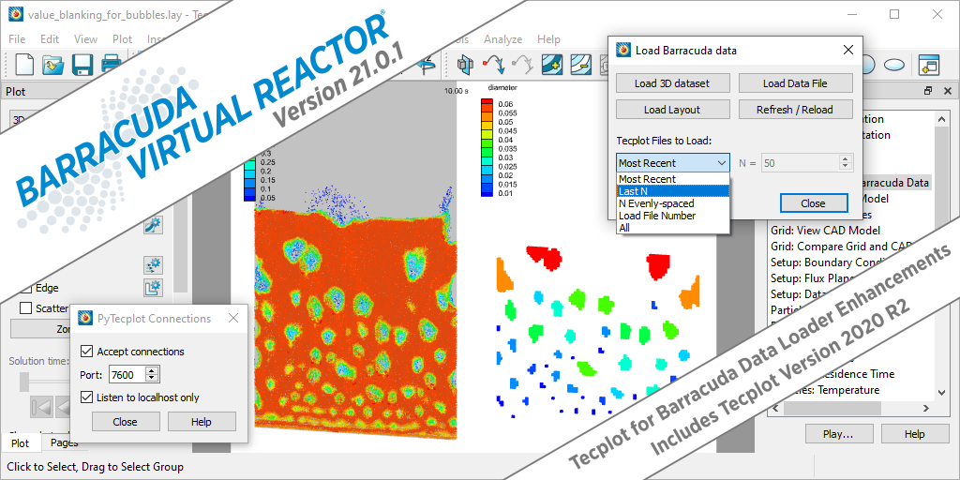This screenshot has height=480, width=960.
Task: Open the View menu
Action: click(85, 39)
